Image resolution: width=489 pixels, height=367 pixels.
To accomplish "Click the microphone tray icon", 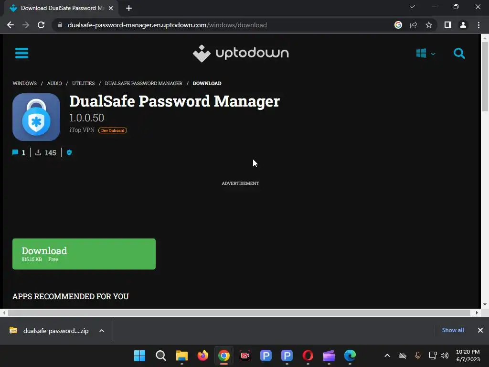I will [x=418, y=356].
